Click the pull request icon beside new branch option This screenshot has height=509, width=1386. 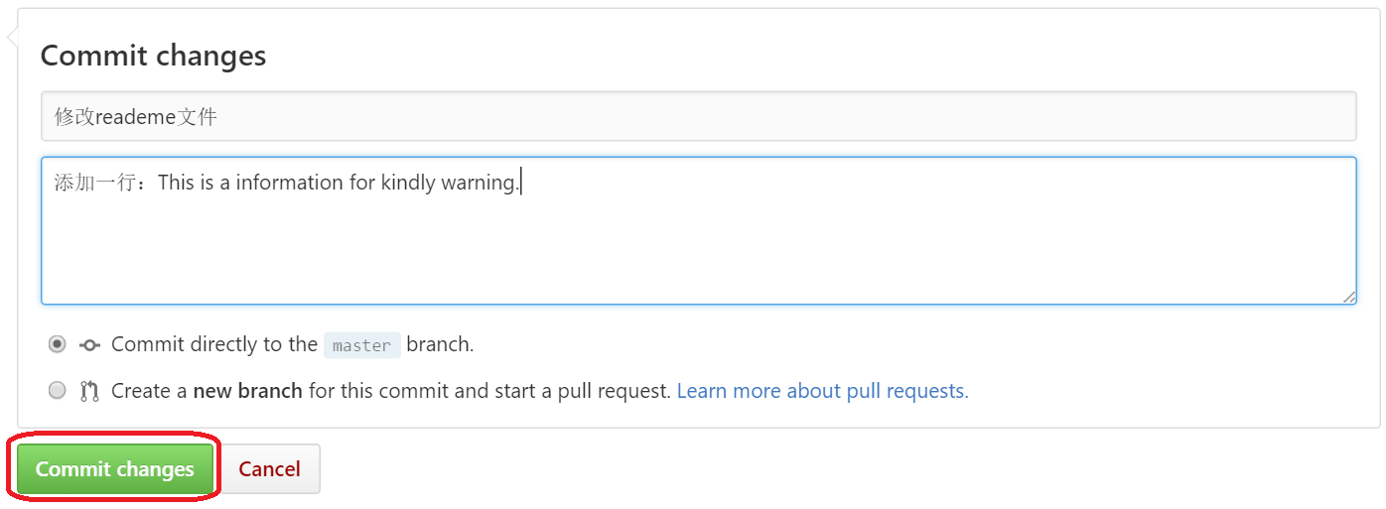(x=89, y=391)
